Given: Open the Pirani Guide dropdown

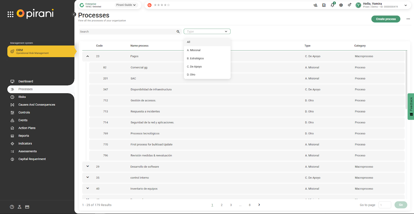Looking at the screenshot, I should point(126,5).
